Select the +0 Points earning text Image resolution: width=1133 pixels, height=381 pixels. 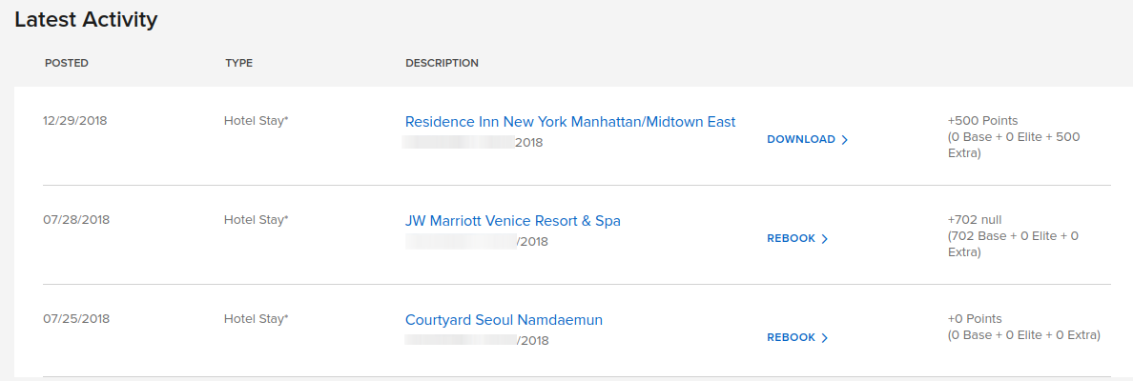[975, 318]
